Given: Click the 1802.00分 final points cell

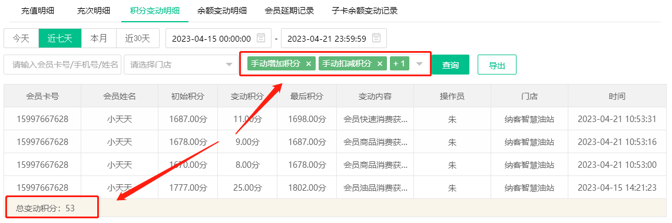Looking at the screenshot, I should [x=307, y=187].
